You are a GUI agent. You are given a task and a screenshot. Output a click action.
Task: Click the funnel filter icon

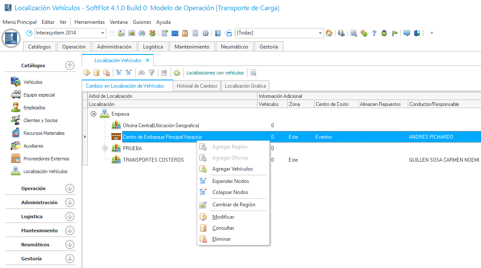pos(151,73)
